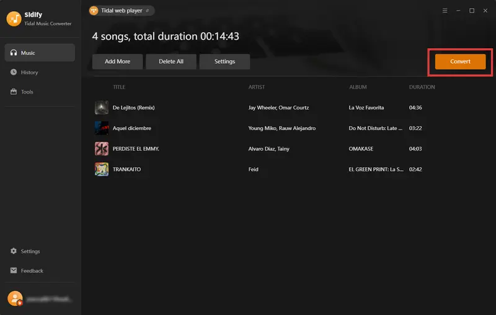496x315 pixels.
Task: Open Settings button next to Delete All
Action: 224,61
